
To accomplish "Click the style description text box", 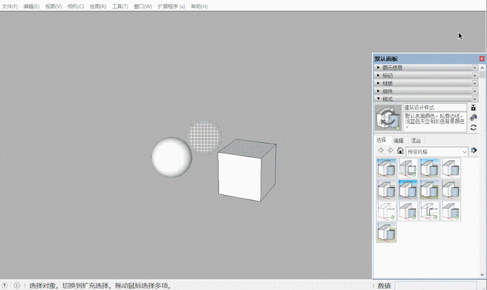I will tap(435, 122).
